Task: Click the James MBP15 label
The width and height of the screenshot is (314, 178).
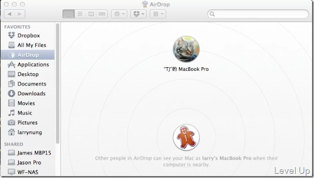Action: (34, 153)
